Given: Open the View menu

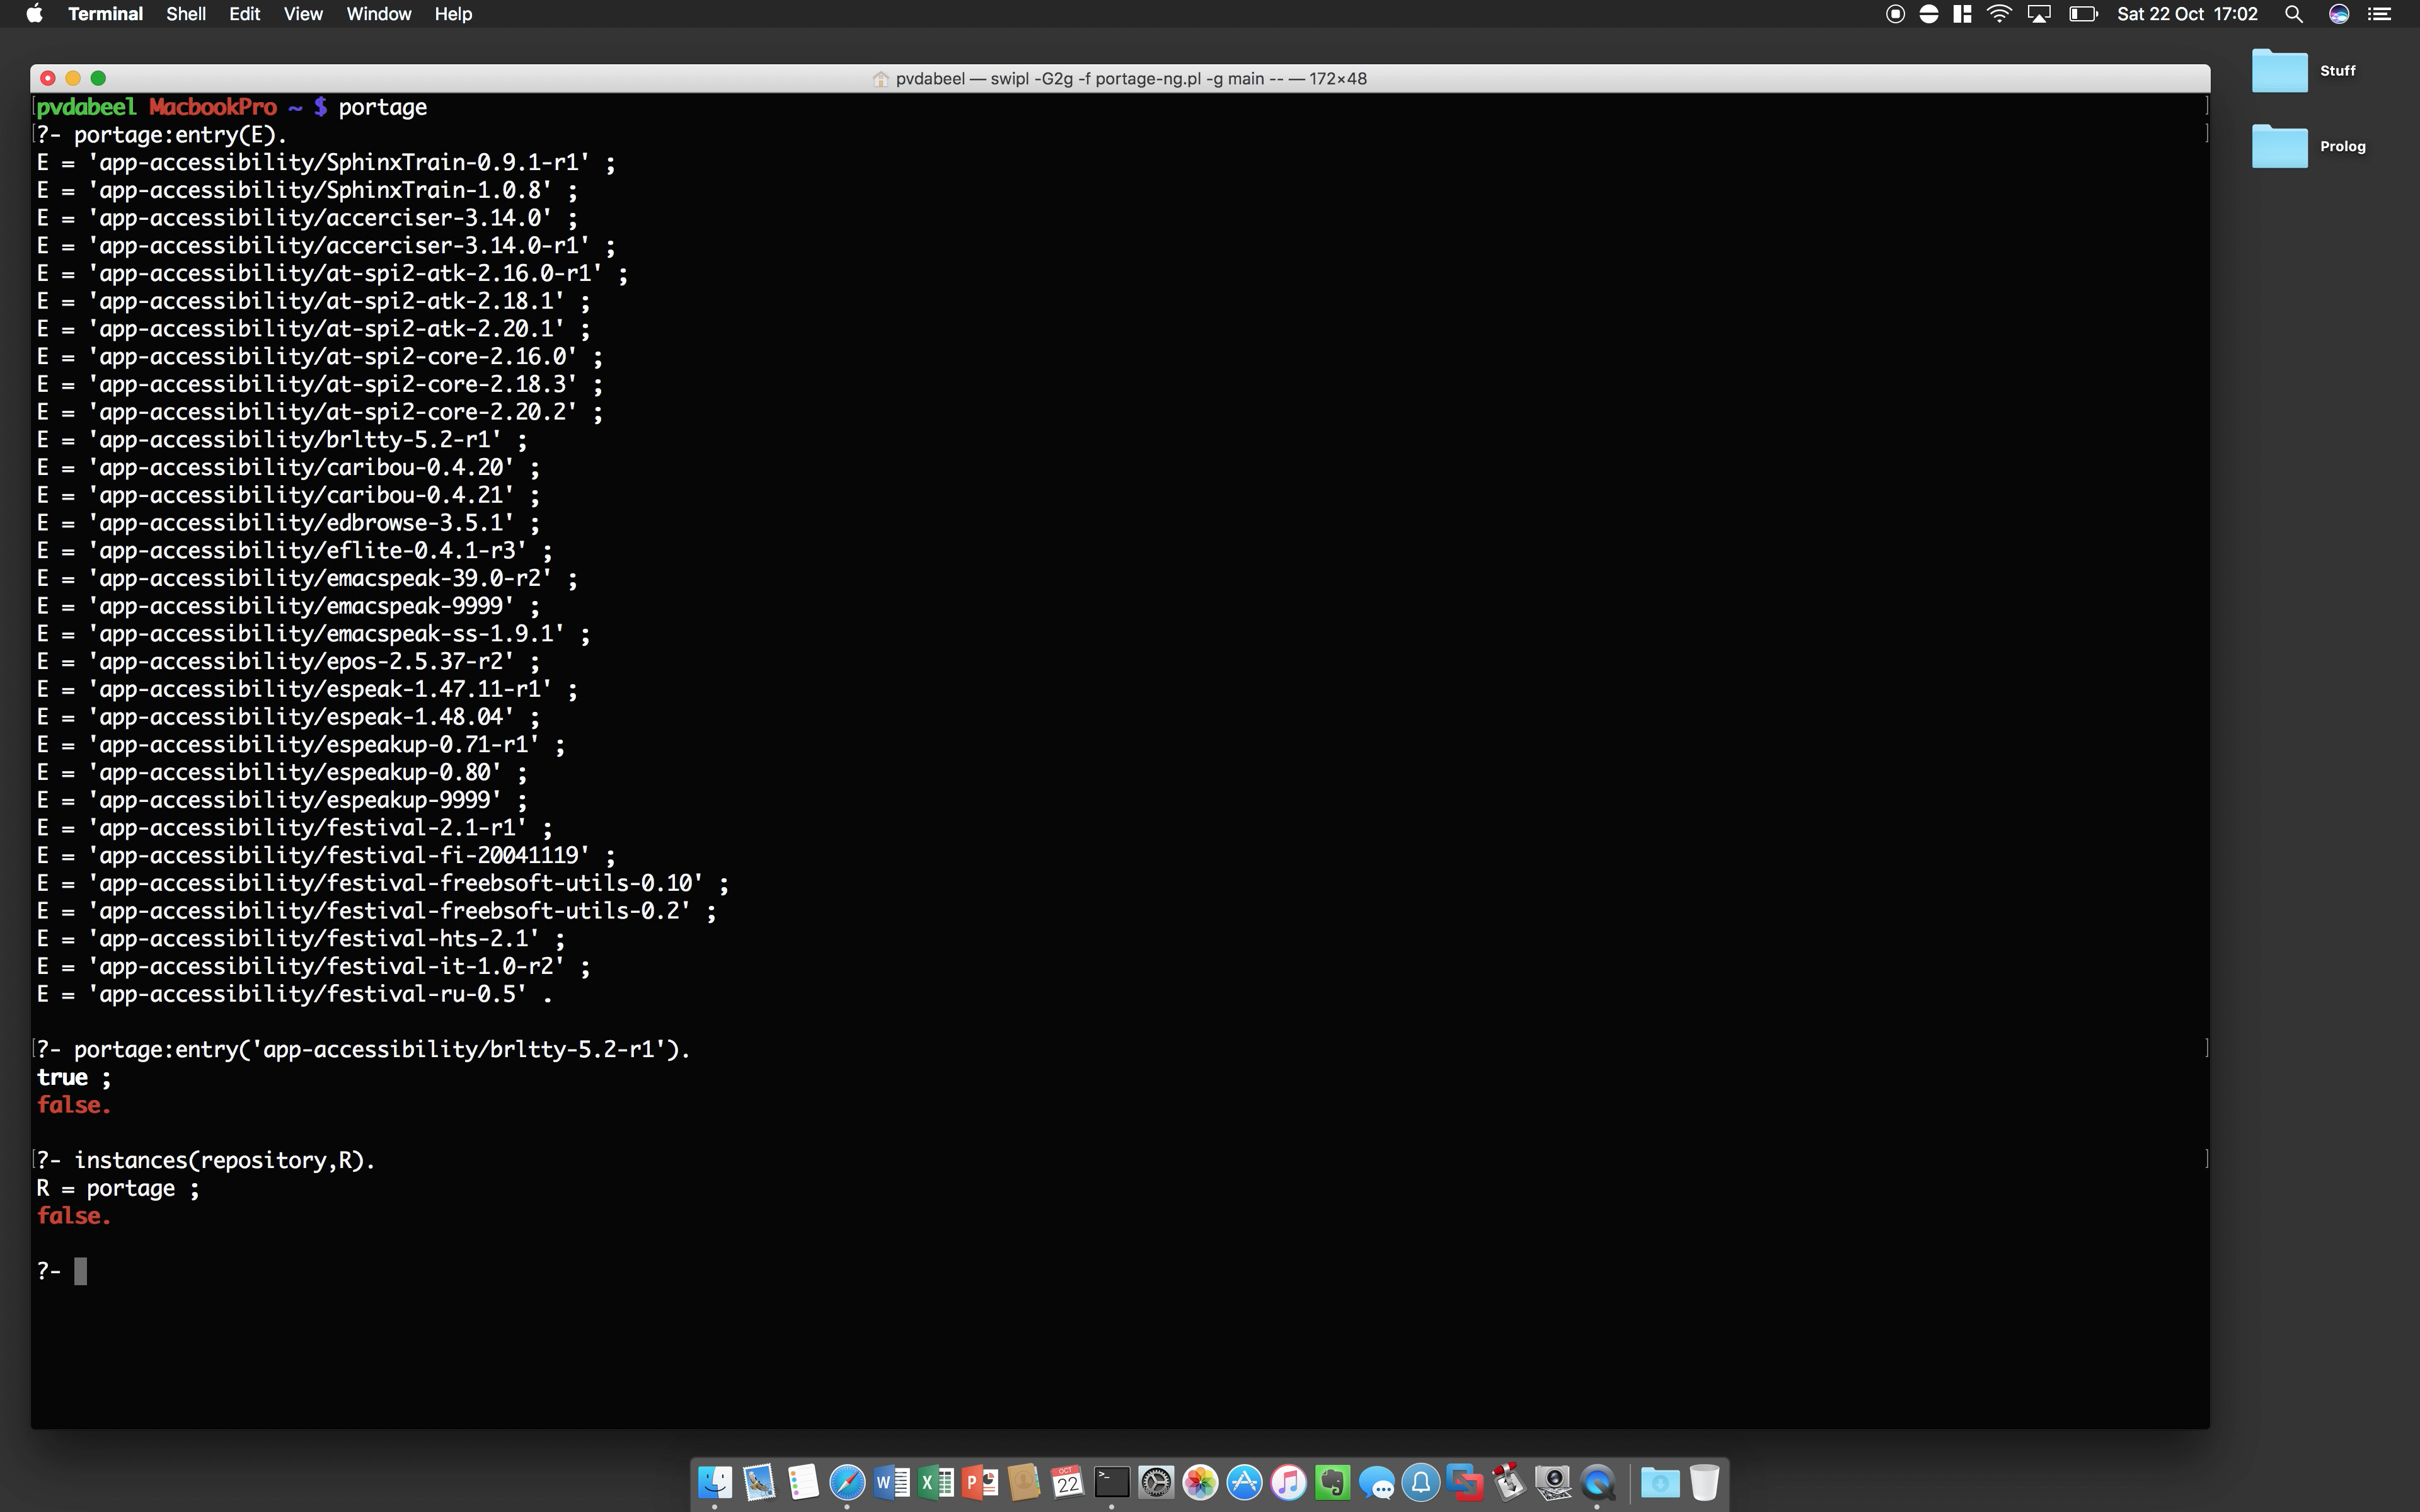Looking at the screenshot, I should coord(302,14).
